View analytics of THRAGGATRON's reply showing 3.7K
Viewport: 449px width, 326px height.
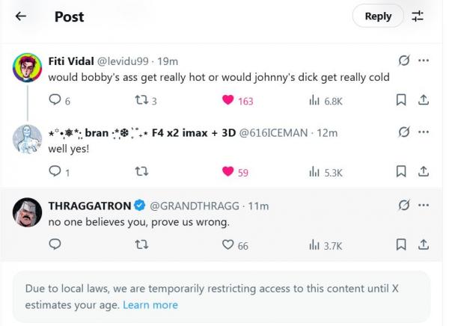point(326,245)
